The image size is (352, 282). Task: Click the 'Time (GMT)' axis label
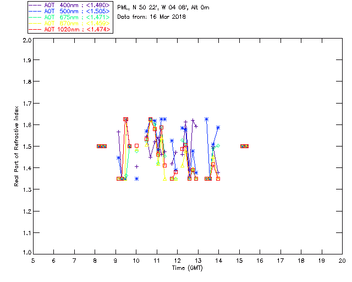[x=188, y=268]
